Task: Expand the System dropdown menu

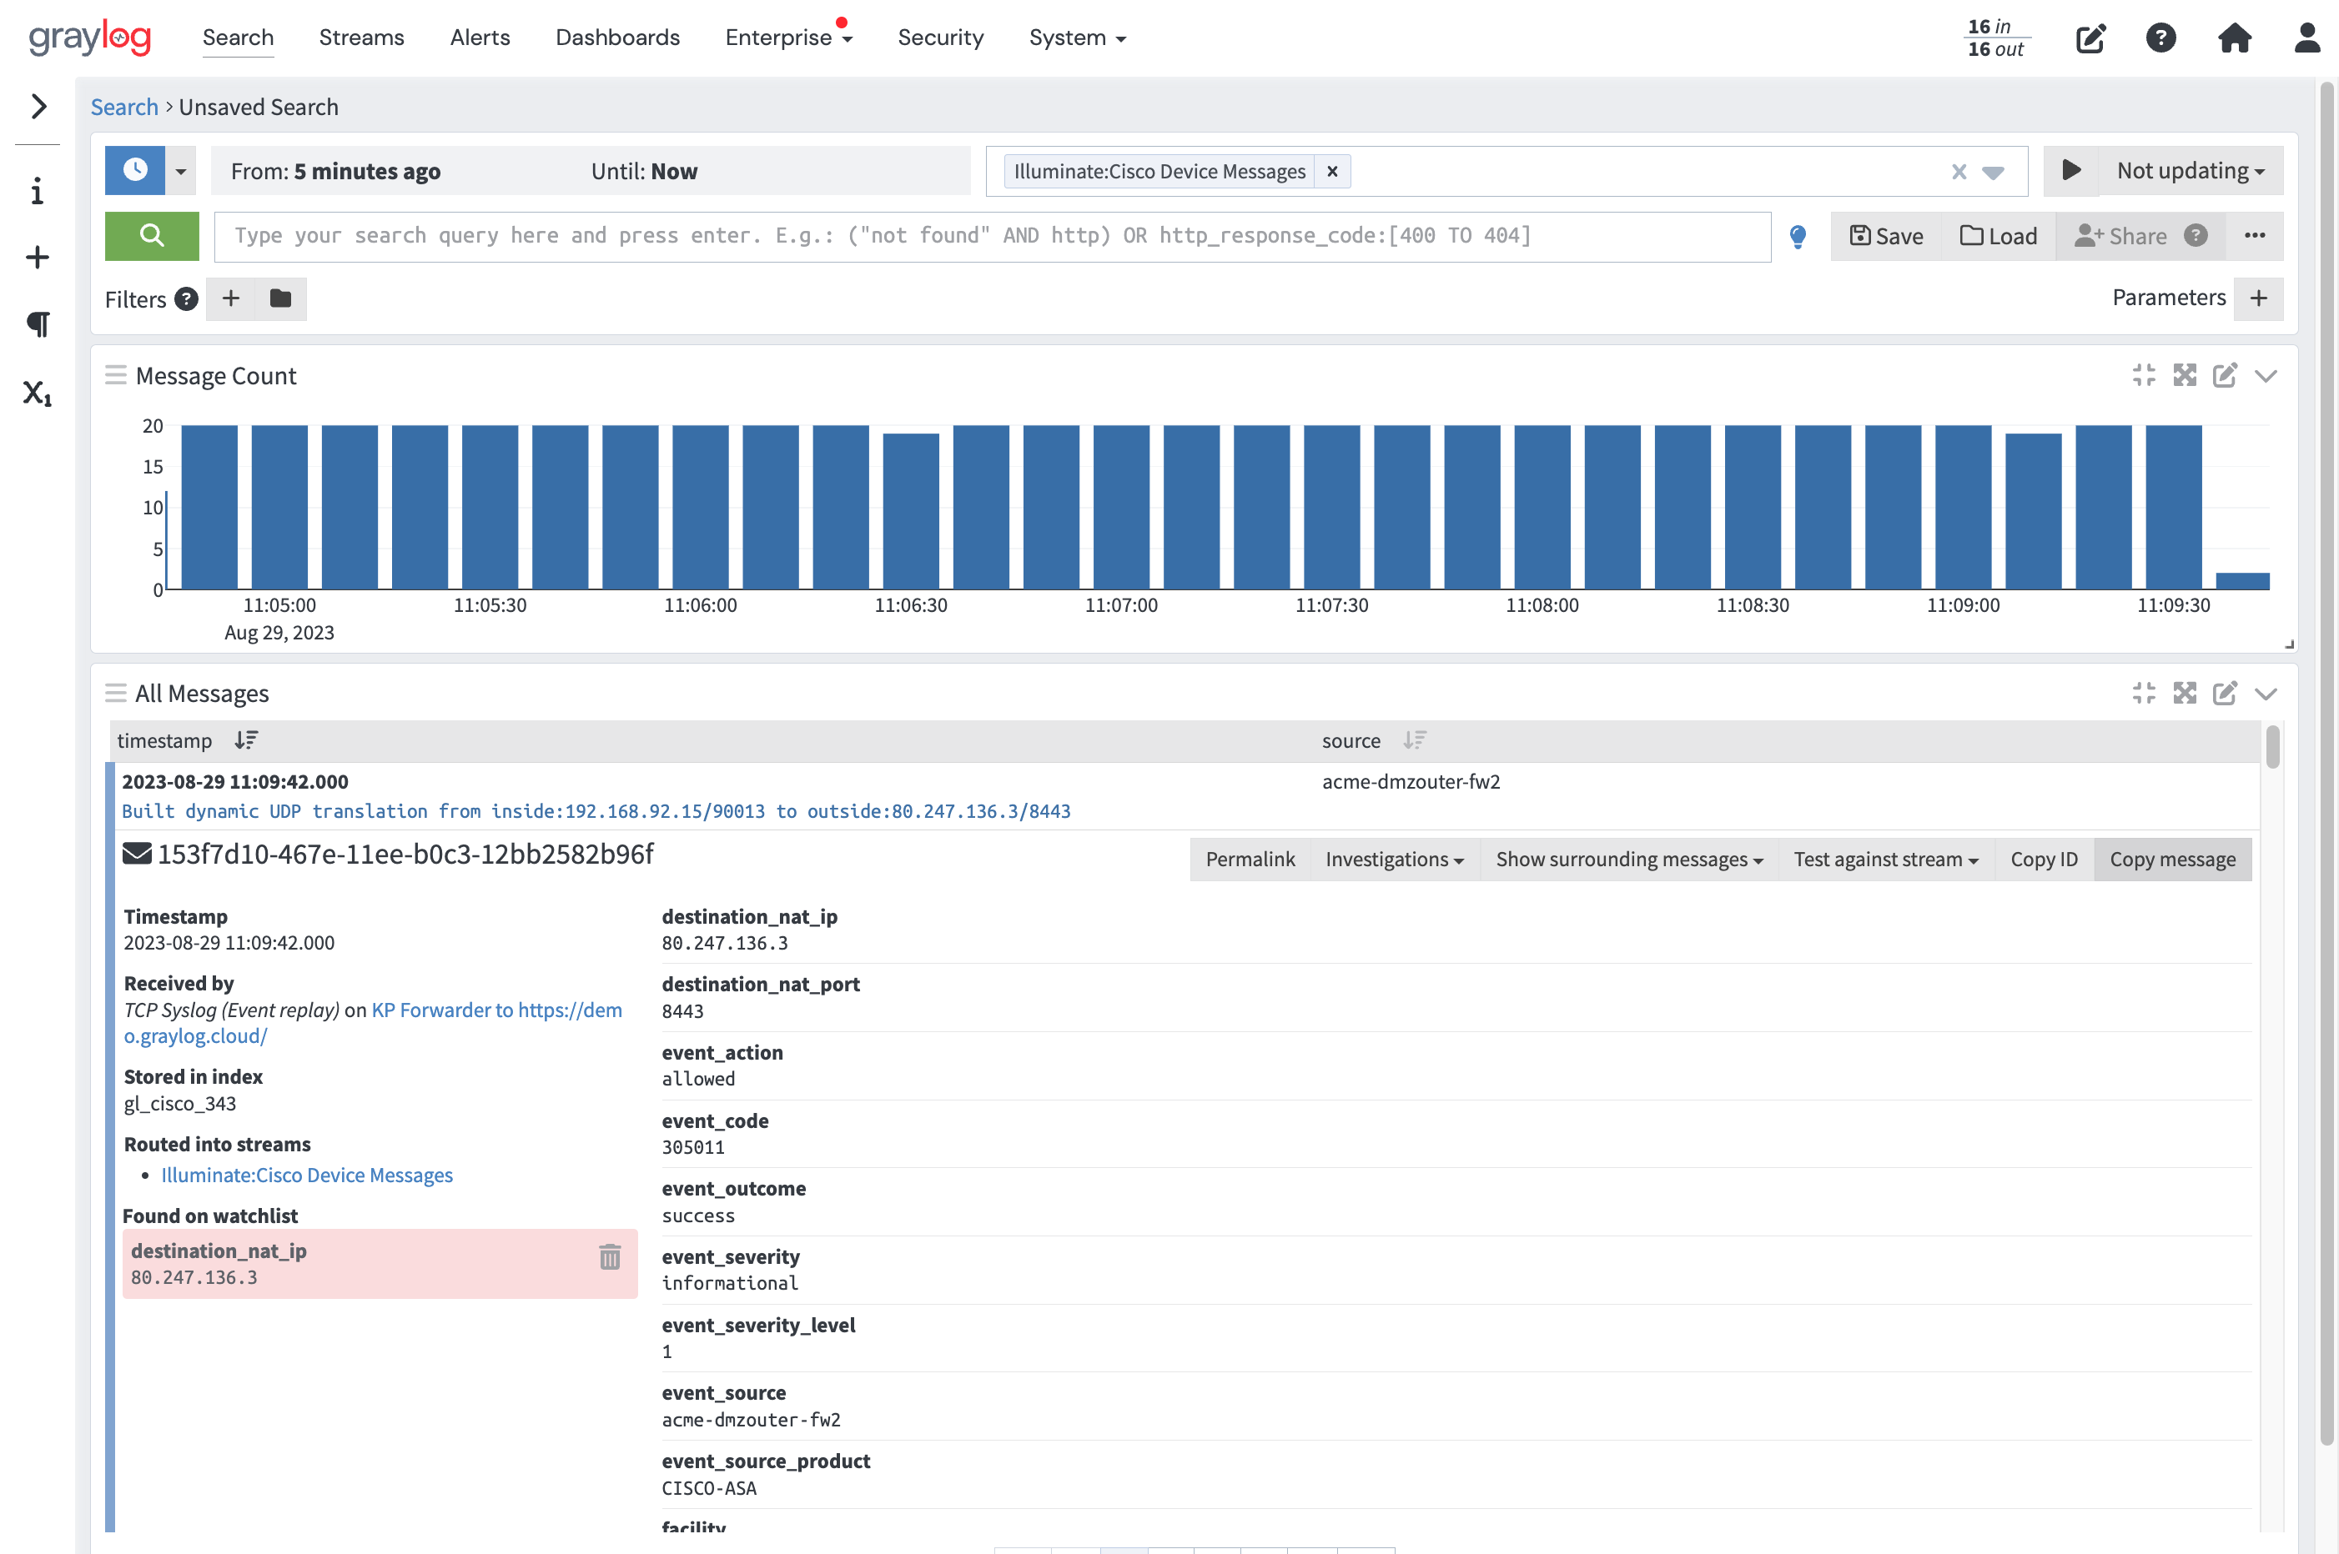Action: (x=1078, y=38)
